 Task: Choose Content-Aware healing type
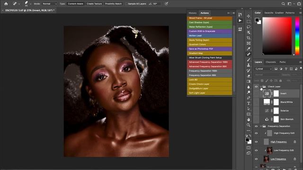click(x=76, y=4)
